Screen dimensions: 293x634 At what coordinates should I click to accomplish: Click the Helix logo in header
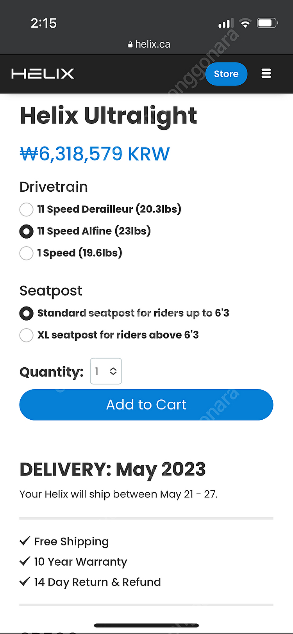pyautogui.click(x=43, y=74)
